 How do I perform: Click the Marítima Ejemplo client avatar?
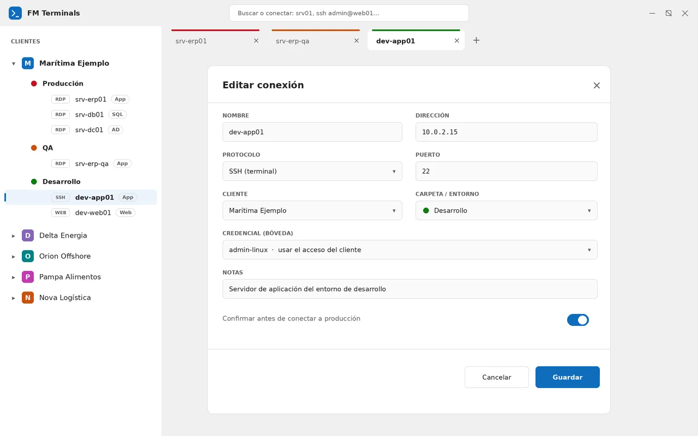pyautogui.click(x=28, y=63)
